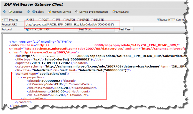The image size is (193, 114).
Task: Collapse the entry XML root node
Action: pos(7,45)
